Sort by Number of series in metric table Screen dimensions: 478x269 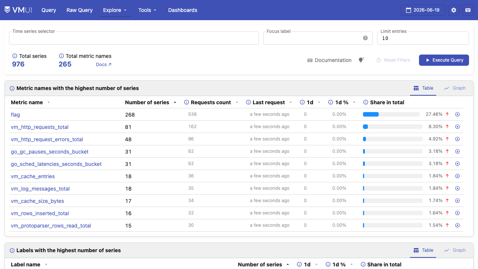pyautogui.click(x=150, y=102)
